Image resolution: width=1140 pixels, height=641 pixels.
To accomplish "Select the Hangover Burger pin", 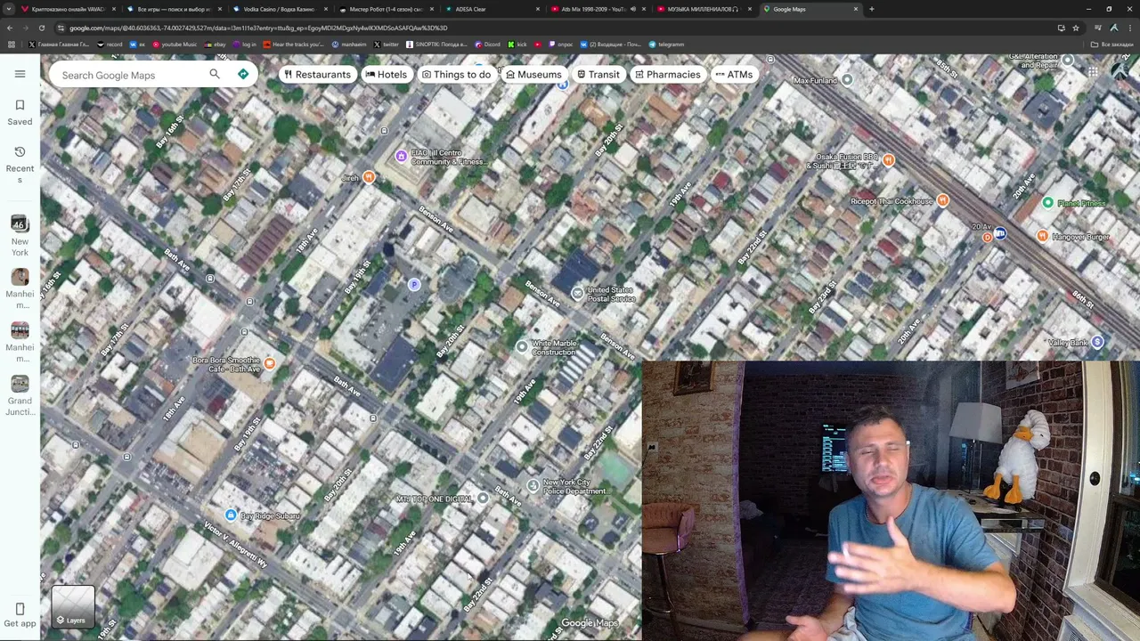I will point(1042,236).
